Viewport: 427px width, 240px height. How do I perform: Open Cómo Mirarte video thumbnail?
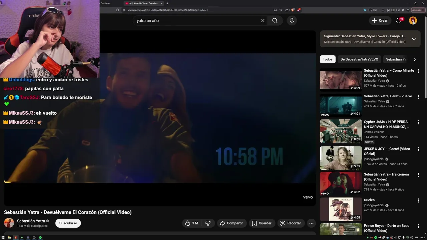(x=341, y=80)
